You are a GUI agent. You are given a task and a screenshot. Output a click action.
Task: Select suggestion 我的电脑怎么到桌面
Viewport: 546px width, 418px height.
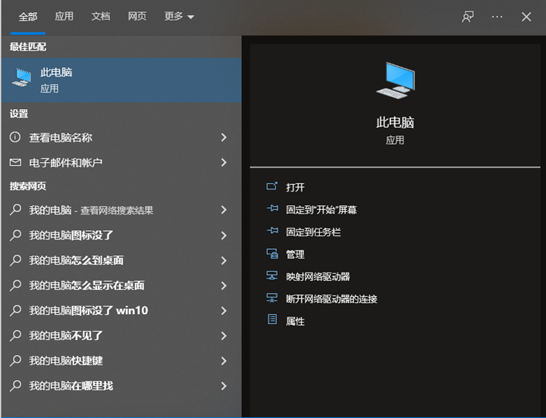(121, 260)
